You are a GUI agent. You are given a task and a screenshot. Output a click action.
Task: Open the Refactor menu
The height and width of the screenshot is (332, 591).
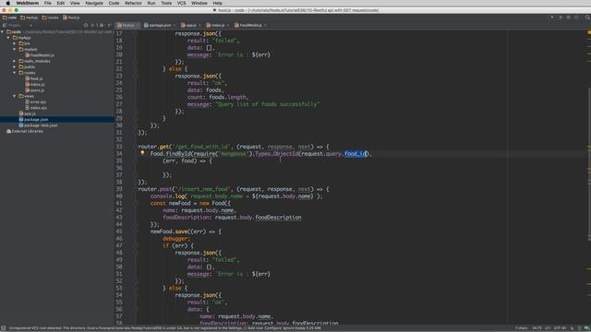[x=133, y=3]
